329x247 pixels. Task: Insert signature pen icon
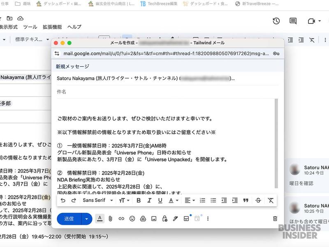(176, 219)
